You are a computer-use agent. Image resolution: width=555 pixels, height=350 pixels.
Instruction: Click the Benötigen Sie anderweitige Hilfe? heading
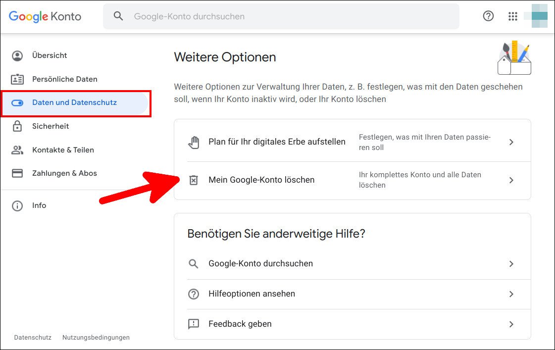(x=276, y=234)
